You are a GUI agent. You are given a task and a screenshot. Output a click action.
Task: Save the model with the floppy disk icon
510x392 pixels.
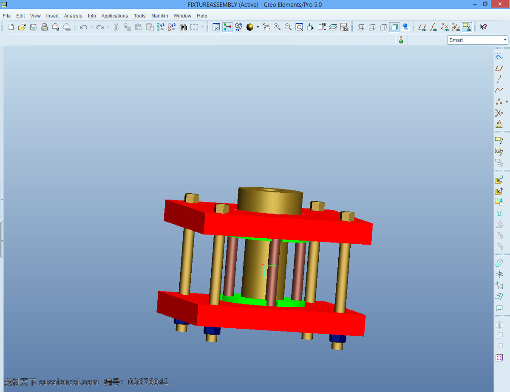(33, 27)
